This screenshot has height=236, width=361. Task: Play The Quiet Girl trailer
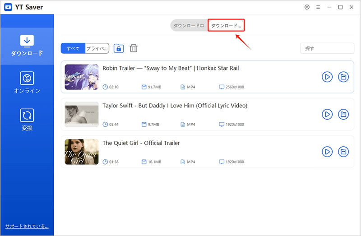tap(327, 152)
